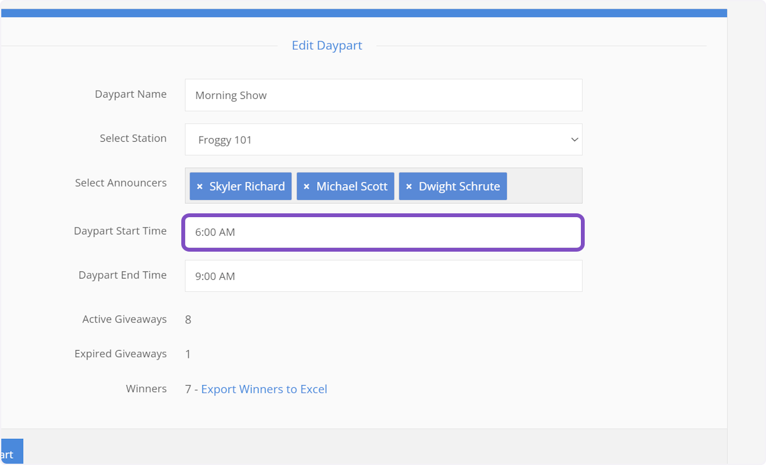Click the Daypart End Time field
This screenshot has width=766, height=465.
click(x=383, y=276)
